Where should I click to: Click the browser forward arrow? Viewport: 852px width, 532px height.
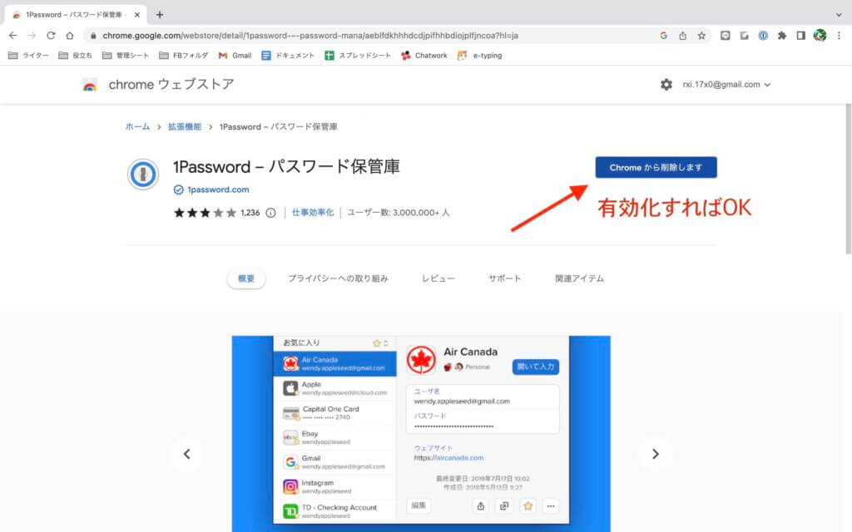pos(32,35)
